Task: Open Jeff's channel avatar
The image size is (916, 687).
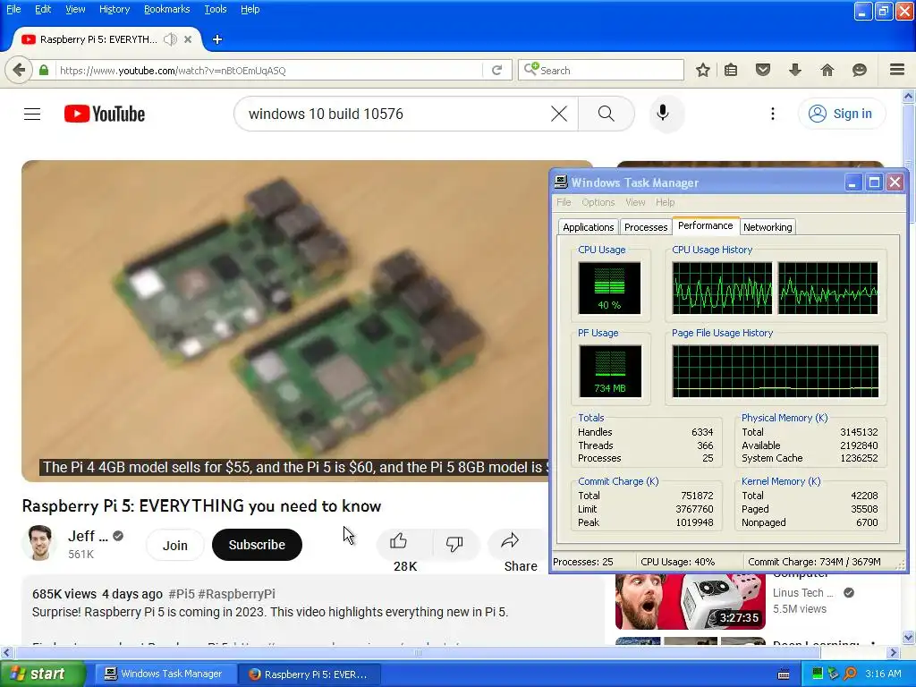Action: pyautogui.click(x=39, y=543)
